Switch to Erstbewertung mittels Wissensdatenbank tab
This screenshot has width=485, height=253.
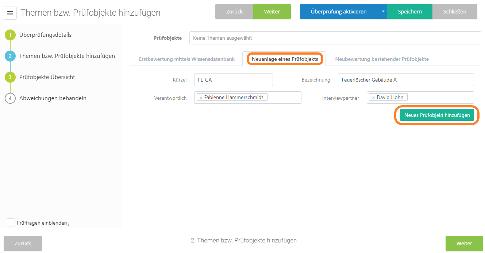coord(186,59)
